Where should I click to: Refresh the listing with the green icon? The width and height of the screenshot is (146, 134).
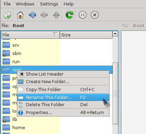(70, 15)
